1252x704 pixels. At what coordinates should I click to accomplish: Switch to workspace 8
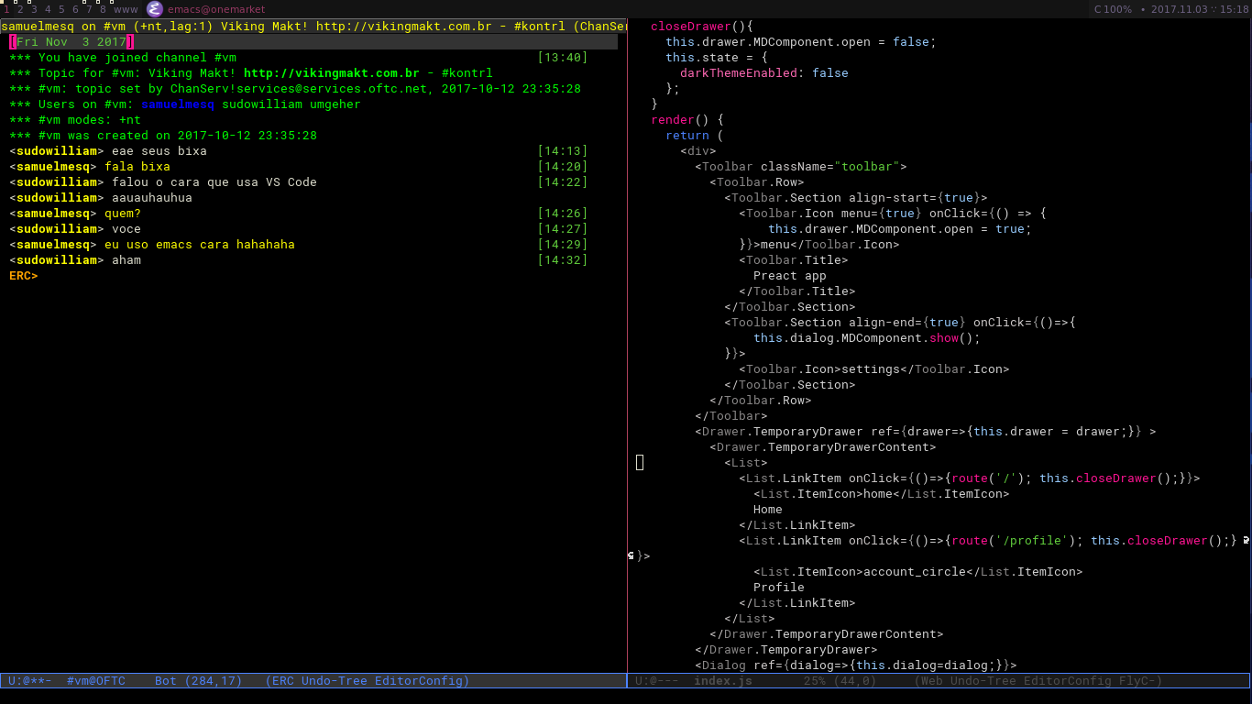[x=103, y=9]
